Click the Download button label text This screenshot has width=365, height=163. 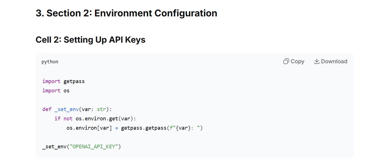[334, 61]
